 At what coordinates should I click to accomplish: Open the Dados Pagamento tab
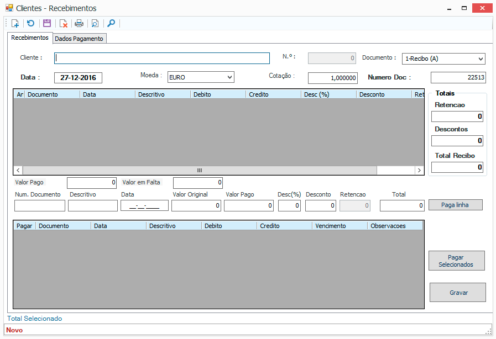pyautogui.click(x=79, y=39)
